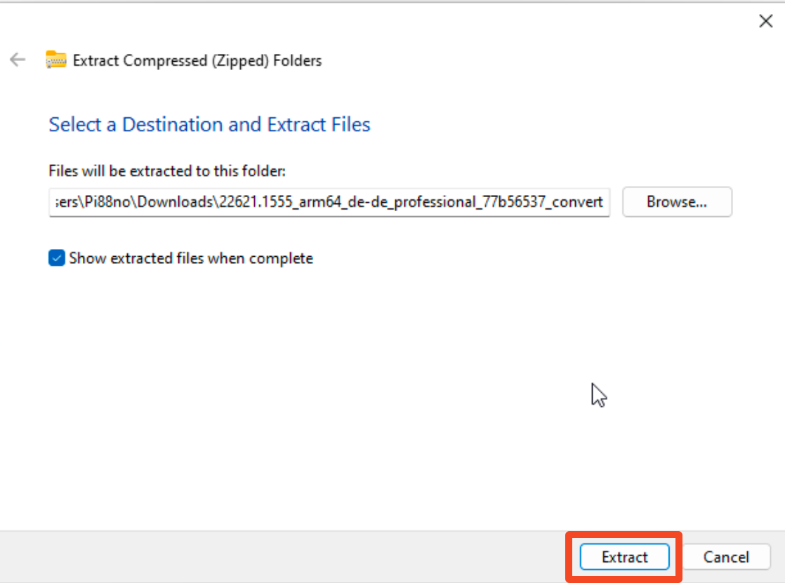This screenshot has height=583, width=785.
Task: Click the "Select a Destination and Extract Files" heading
Action: tap(209, 125)
